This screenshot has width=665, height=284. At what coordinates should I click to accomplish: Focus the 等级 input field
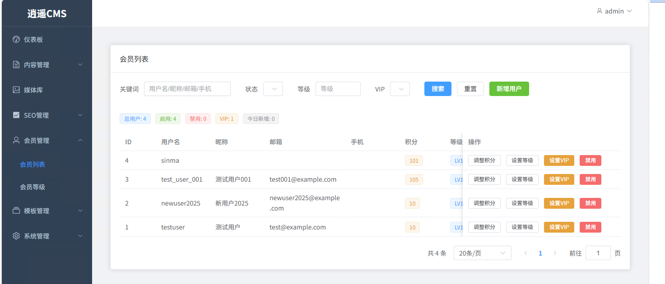click(338, 89)
